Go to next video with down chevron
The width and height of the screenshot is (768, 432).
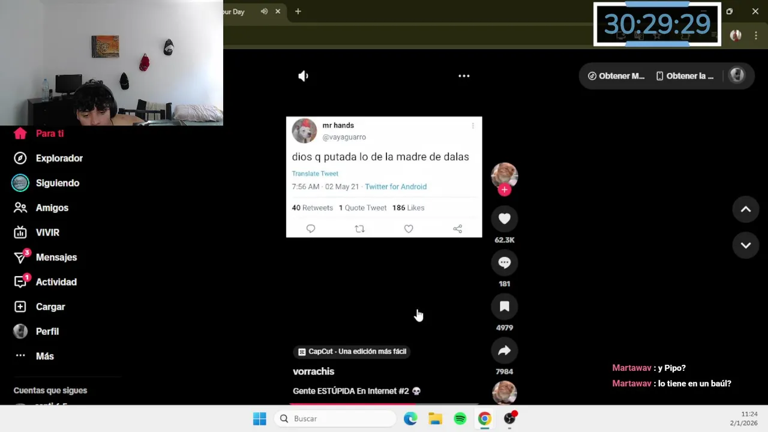click(x=746, y=245)
